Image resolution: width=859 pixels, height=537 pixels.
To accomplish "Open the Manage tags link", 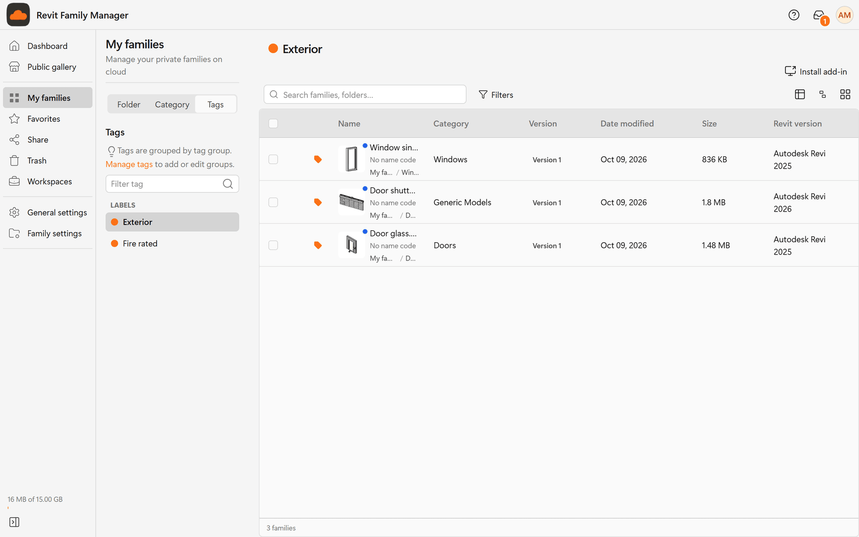I will [x=129, y=164].
